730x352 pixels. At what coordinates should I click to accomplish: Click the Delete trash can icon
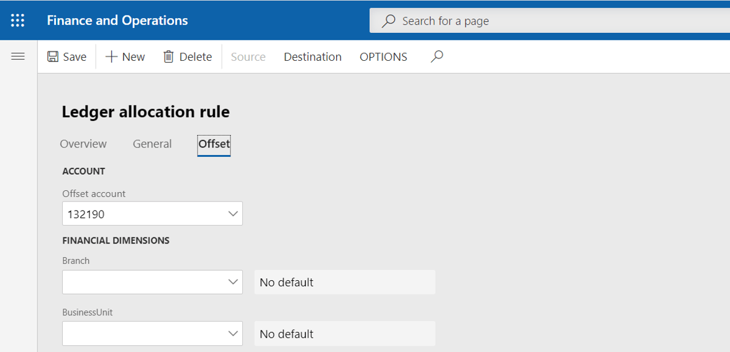168,56
